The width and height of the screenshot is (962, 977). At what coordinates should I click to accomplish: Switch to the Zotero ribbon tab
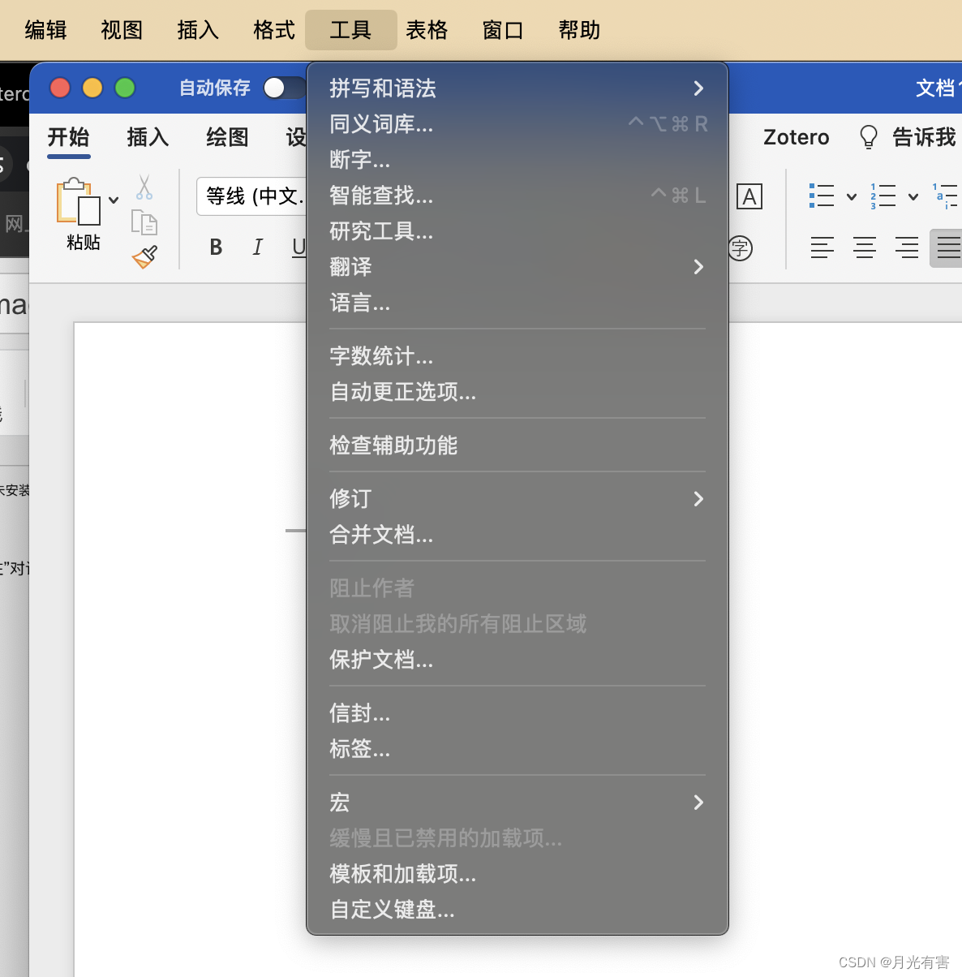[x=797, y=137]
